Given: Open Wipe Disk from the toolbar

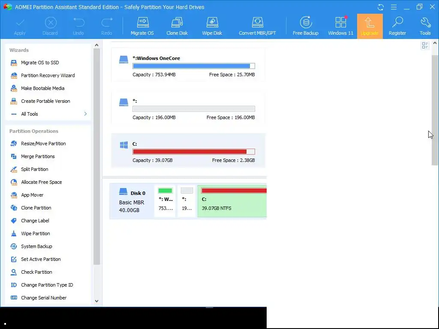Looking at the screenshot, I should (212, 26).
